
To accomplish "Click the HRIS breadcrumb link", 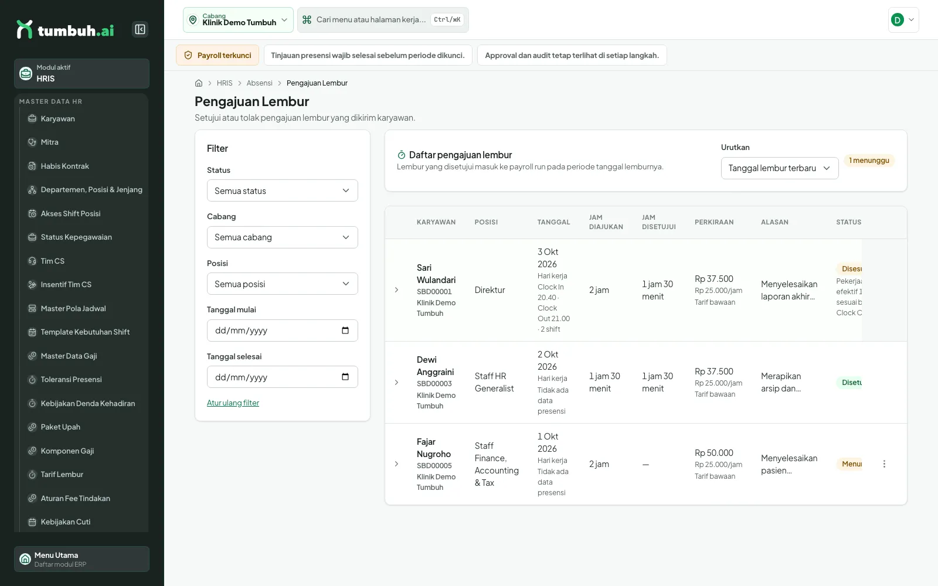I will click(x=225, y=83).
